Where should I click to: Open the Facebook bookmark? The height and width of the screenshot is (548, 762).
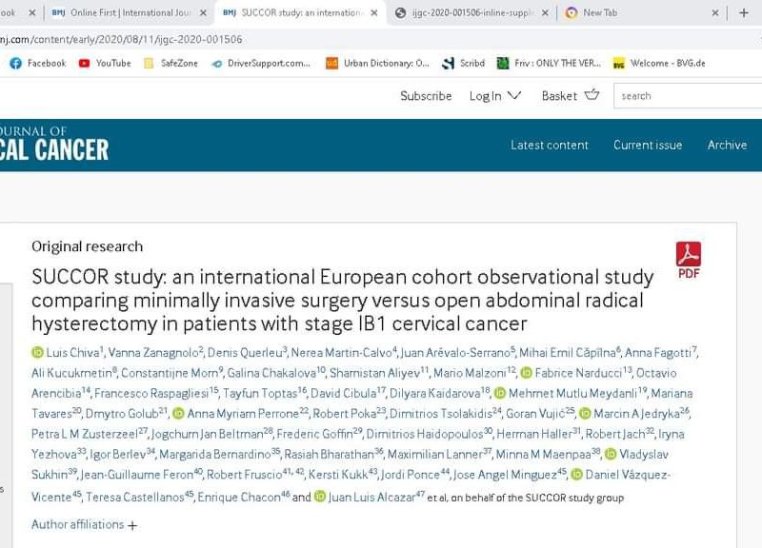38,64
